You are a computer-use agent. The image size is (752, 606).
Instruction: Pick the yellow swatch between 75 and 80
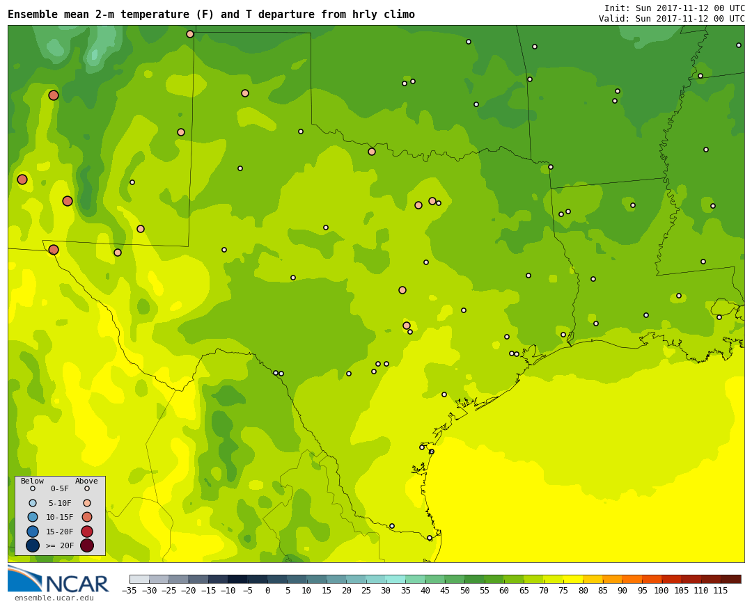pyautogui.click(x=572, y=579)
